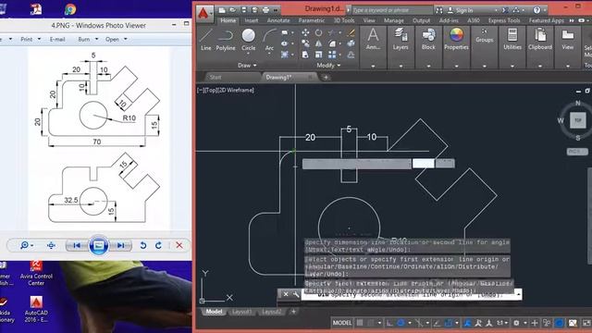Click the Mirror tool in Modify panel
Screen dimensions: 592x333
(318, 43)
